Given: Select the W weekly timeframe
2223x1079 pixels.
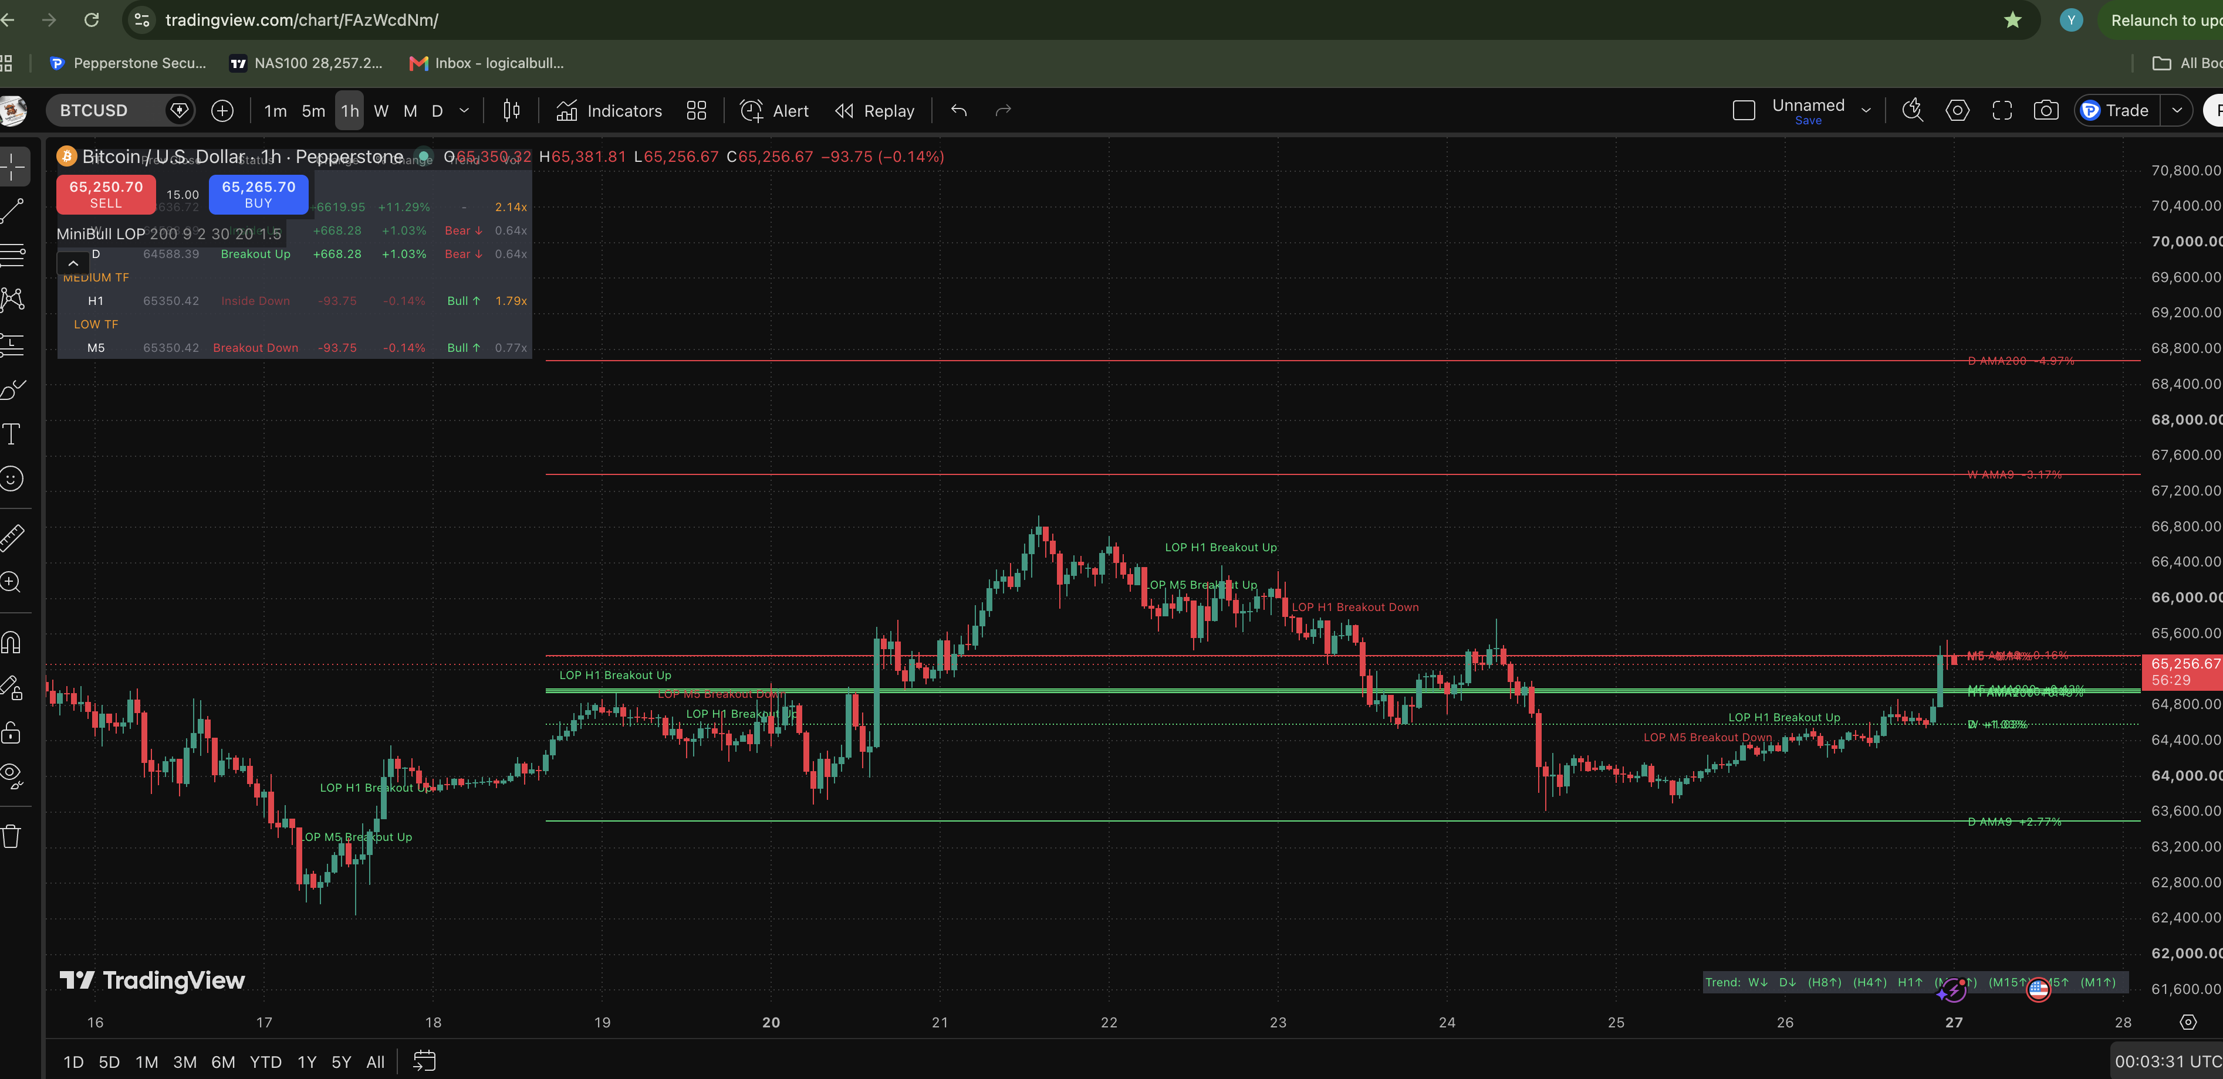Looking at the screenshot, I should coord(381,110).
